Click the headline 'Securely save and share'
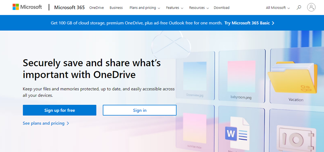The height and width of the screenshot is (152, 324). [92, 69]
